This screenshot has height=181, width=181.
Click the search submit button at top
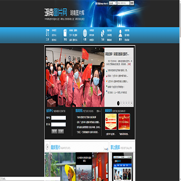(x=132, y=3)
